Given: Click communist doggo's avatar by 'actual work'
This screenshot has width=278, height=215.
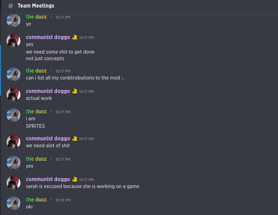Looking at the screenshot, I should (13, 94).
